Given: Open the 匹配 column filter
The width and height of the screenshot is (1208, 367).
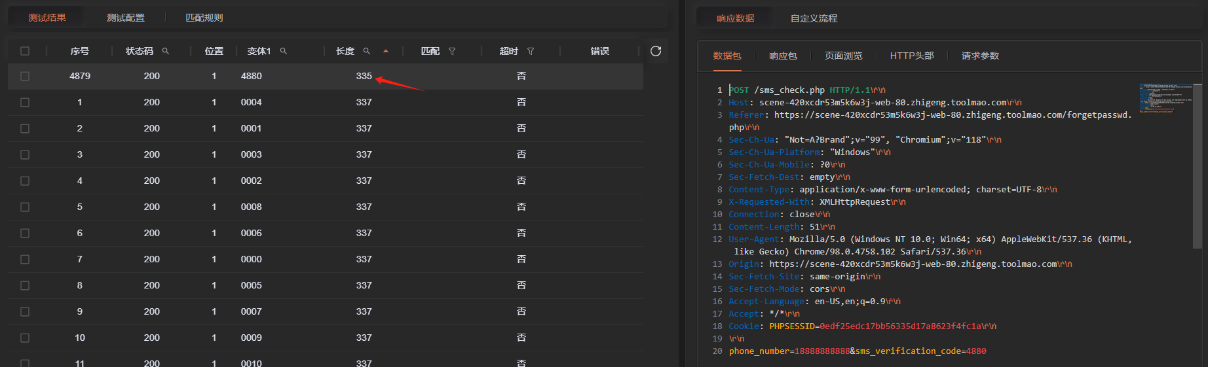Looking at the screenshot, I should [x=452, y=51].
